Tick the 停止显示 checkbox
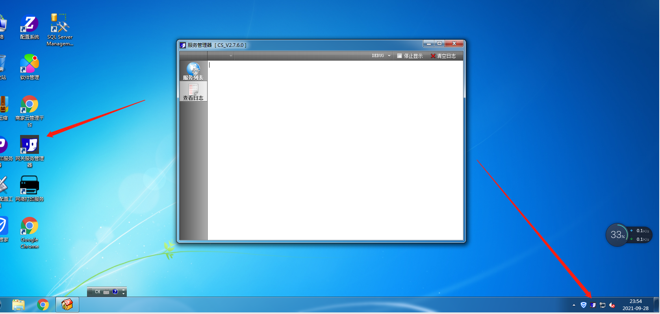The height and width of the screenshot is (314, 660). click(399, 56)
